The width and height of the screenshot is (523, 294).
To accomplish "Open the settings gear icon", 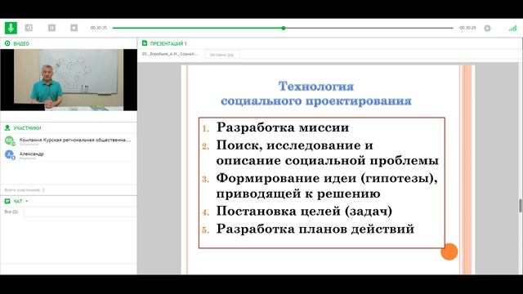I will [487, 29].
